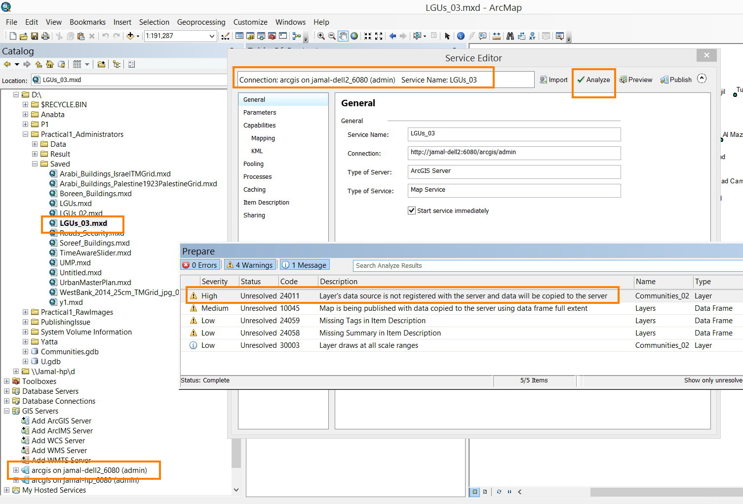Click Add ArcGIS Server item
Viewport: 743px width, 504px height.
61,420
